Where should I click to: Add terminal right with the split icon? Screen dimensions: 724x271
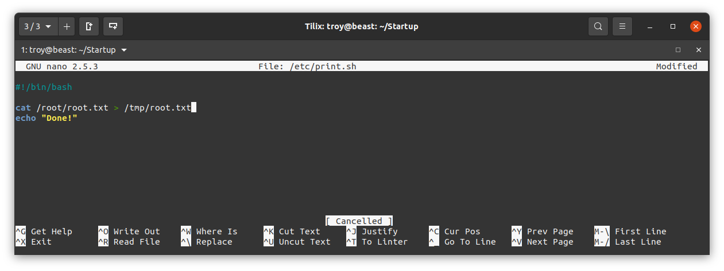[89, 26]
